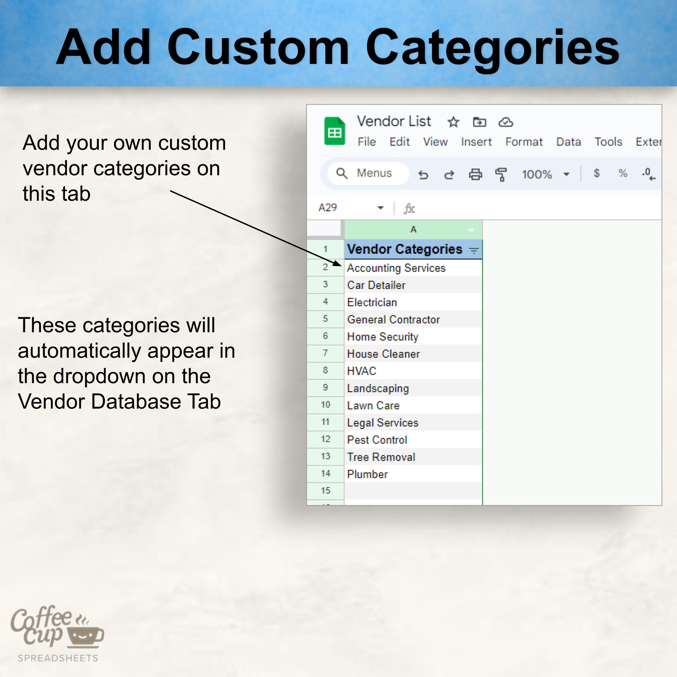Click the Print icon
The width and height of the screenshot is (677, 677).
[x=476, y=174]
